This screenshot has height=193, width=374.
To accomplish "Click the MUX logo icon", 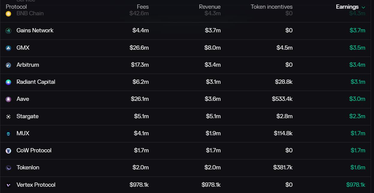I will [8, 133].
